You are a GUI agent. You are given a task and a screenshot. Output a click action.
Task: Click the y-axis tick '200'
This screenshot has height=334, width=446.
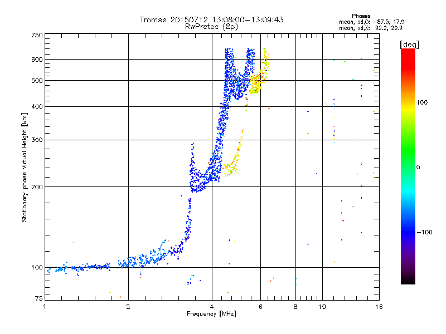click(x=37, y=187)
